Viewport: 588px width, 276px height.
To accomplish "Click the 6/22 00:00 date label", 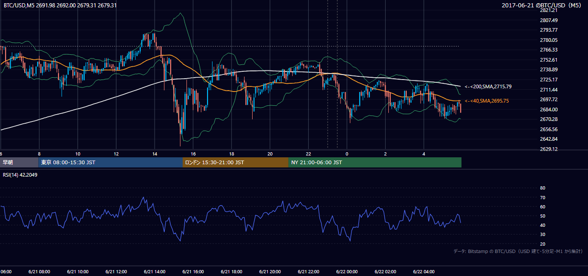I will click(347, 271).
